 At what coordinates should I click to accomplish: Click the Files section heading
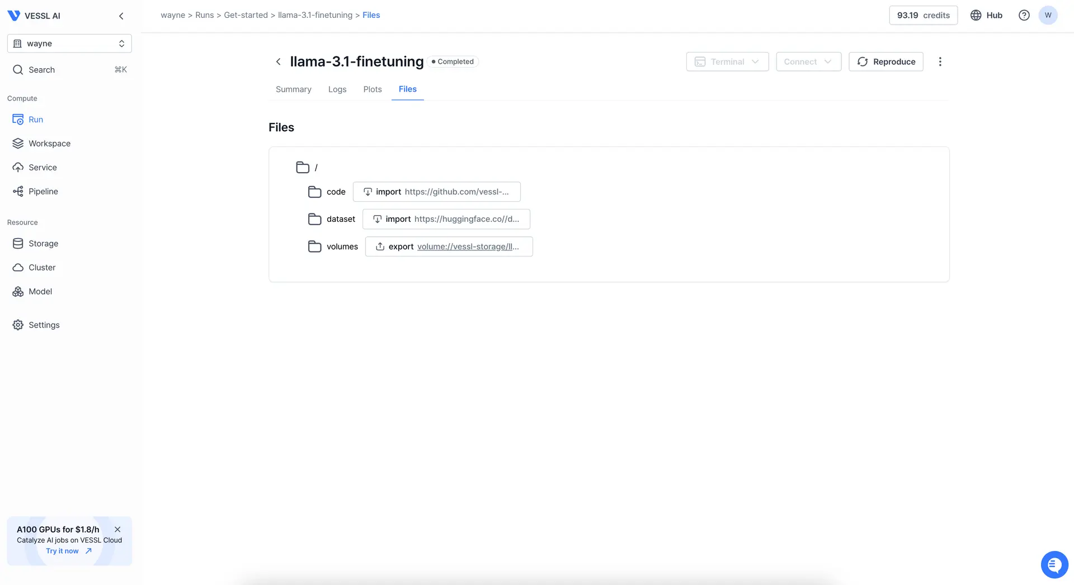tap(281, 127)
